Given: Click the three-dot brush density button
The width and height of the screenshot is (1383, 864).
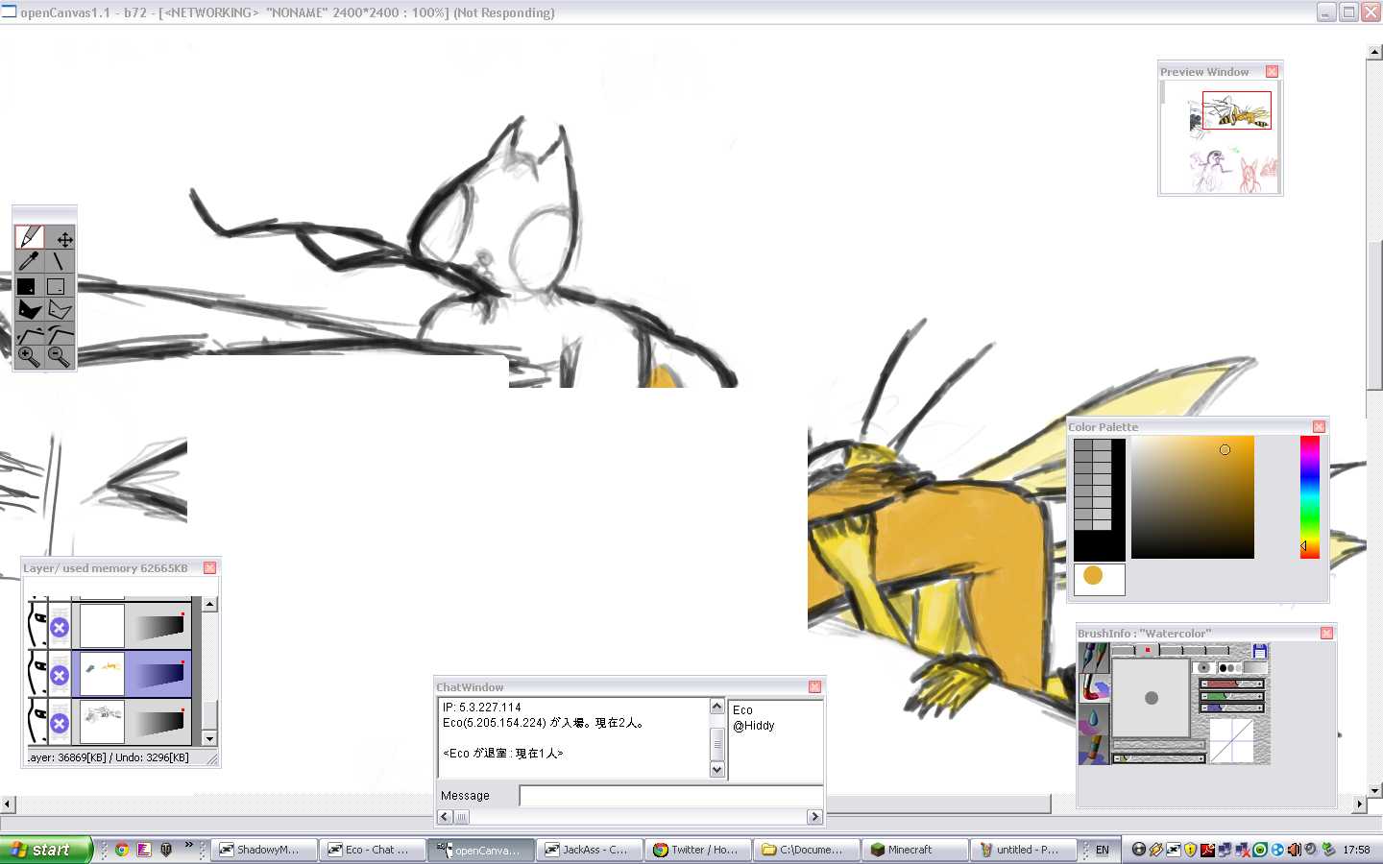Looking at the screenshot, I should [1229, 667].
